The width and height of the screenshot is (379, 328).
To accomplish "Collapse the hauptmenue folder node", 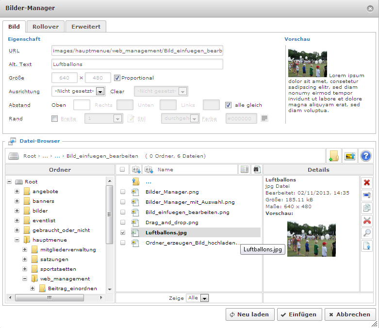I will click(17, 240).
